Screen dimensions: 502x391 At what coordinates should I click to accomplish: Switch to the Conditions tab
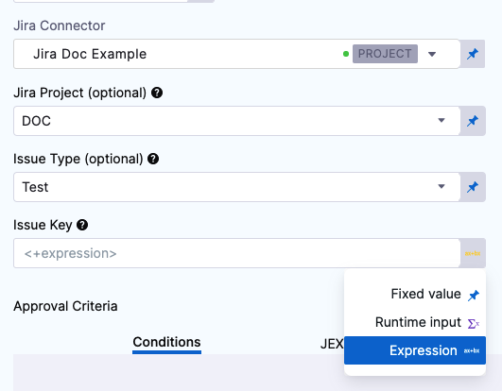[x=166, y=343]
